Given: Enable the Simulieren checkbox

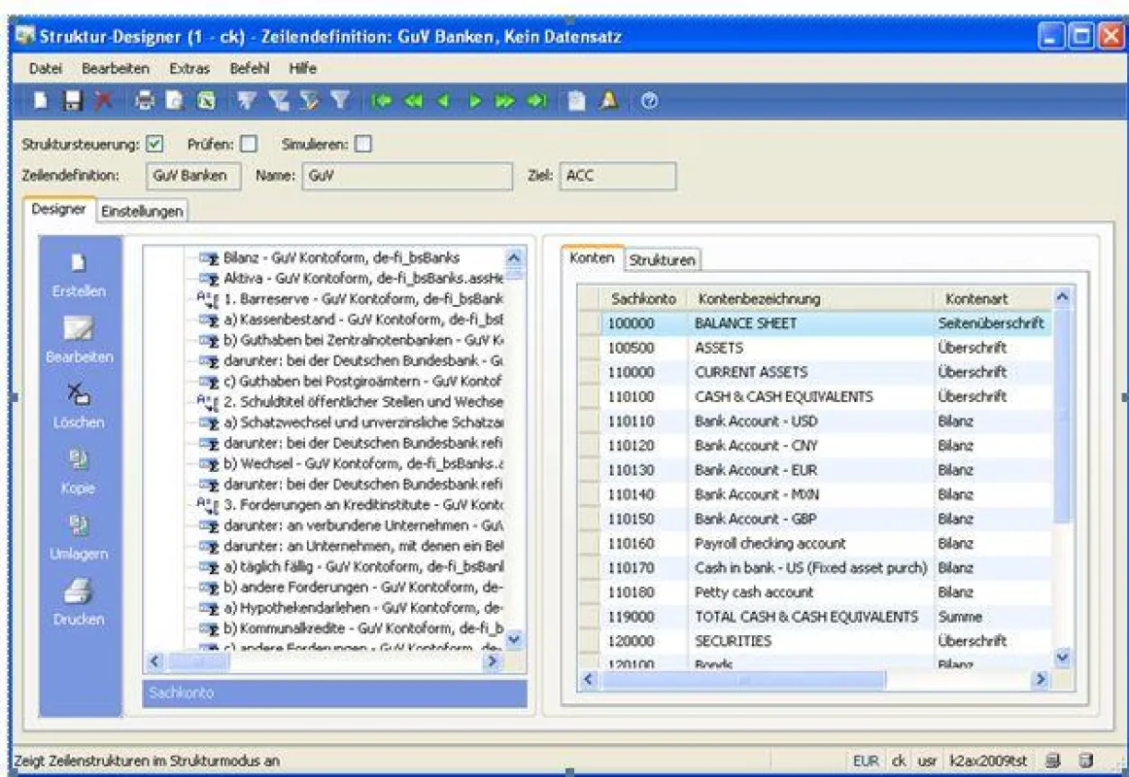Looking at the screenshot, I should [363, 144].
